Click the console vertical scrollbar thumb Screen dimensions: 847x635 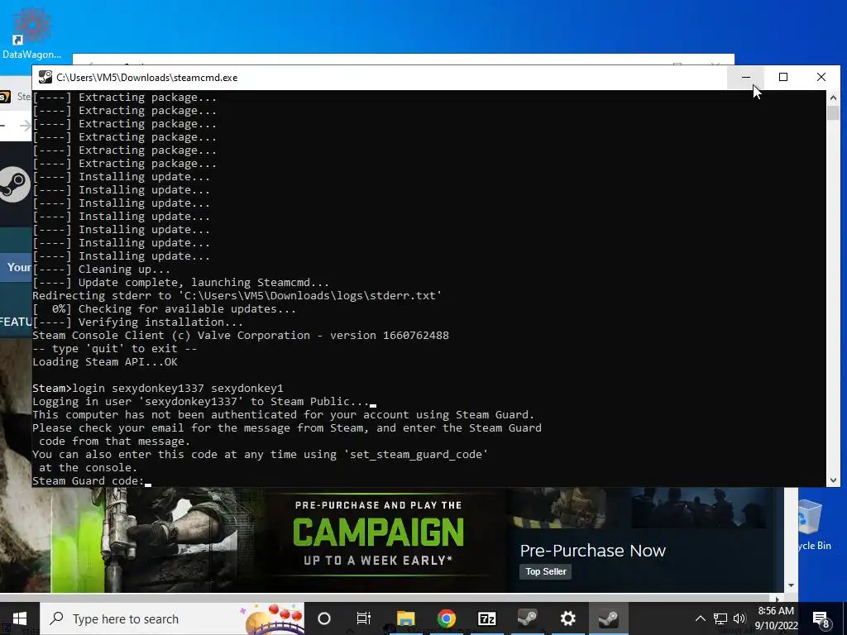coord(833,112)
